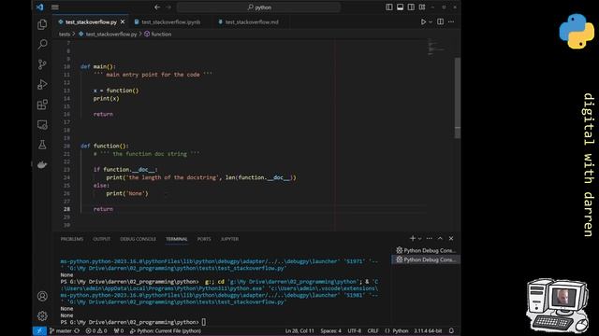The width and height of the screenshot is (599, 336).
Task: Open the Run and Debug view
Action: point(42,84)
